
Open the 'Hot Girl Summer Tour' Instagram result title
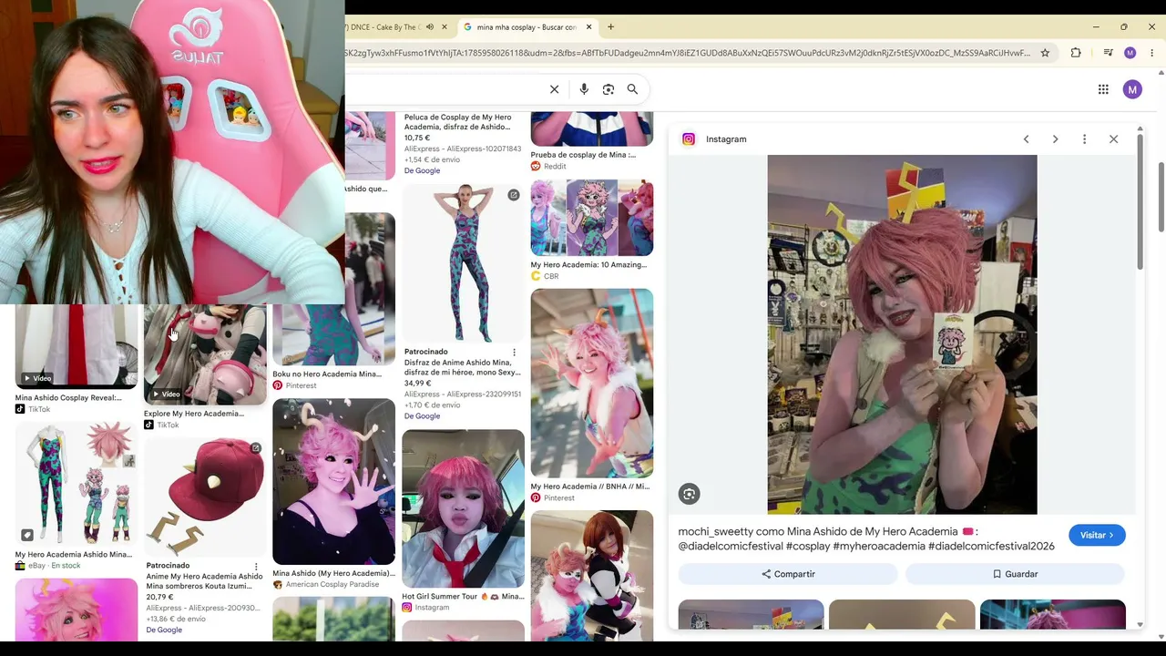pyautogui.click(x=463, y=597)
